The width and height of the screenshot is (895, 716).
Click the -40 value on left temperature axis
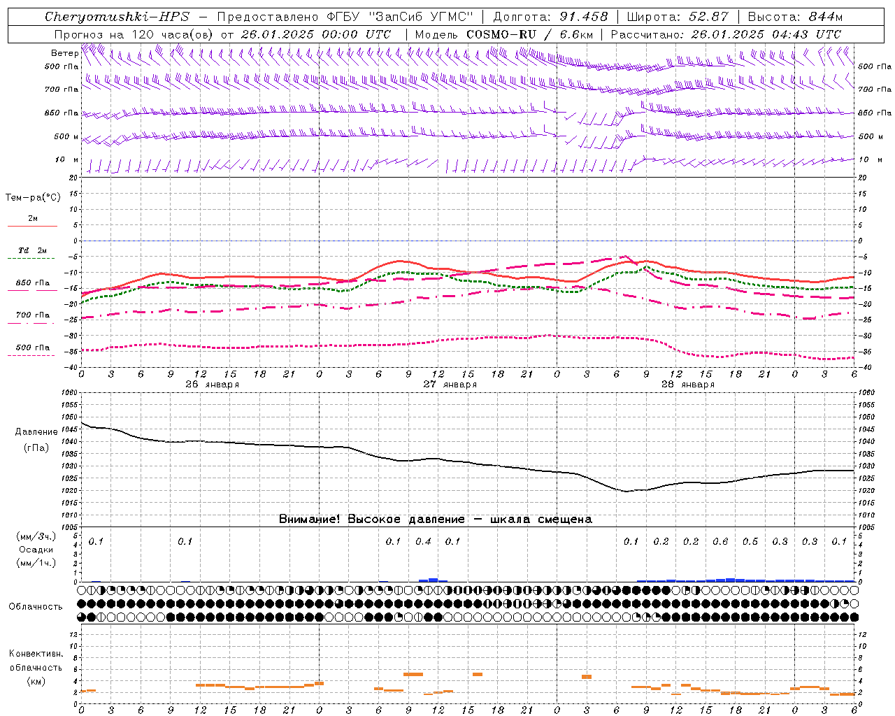[72, 367]
